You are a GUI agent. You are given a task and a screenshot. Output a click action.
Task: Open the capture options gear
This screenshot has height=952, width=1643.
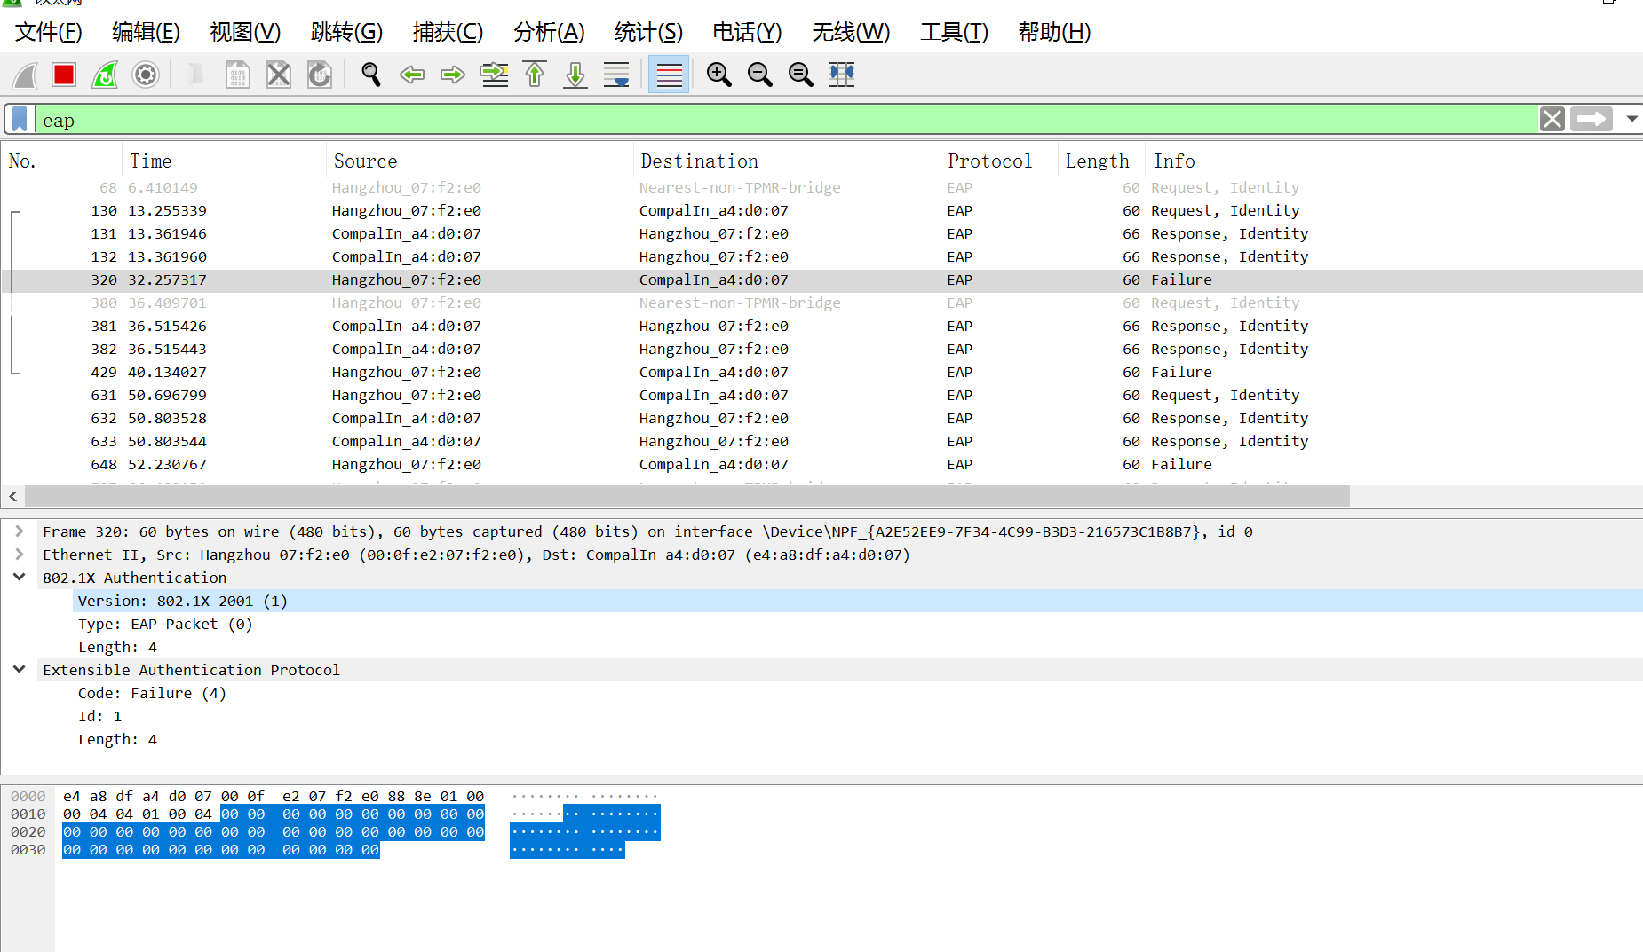146,75
